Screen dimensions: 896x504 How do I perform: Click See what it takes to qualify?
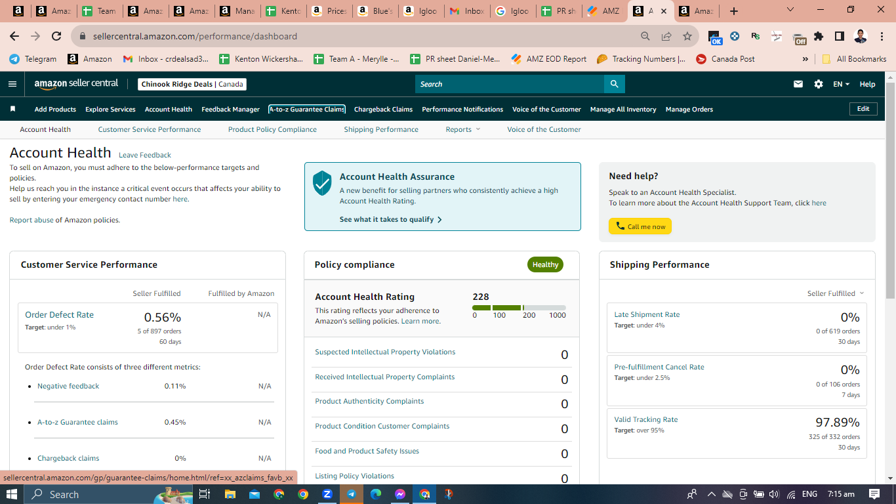coord(391,219)
